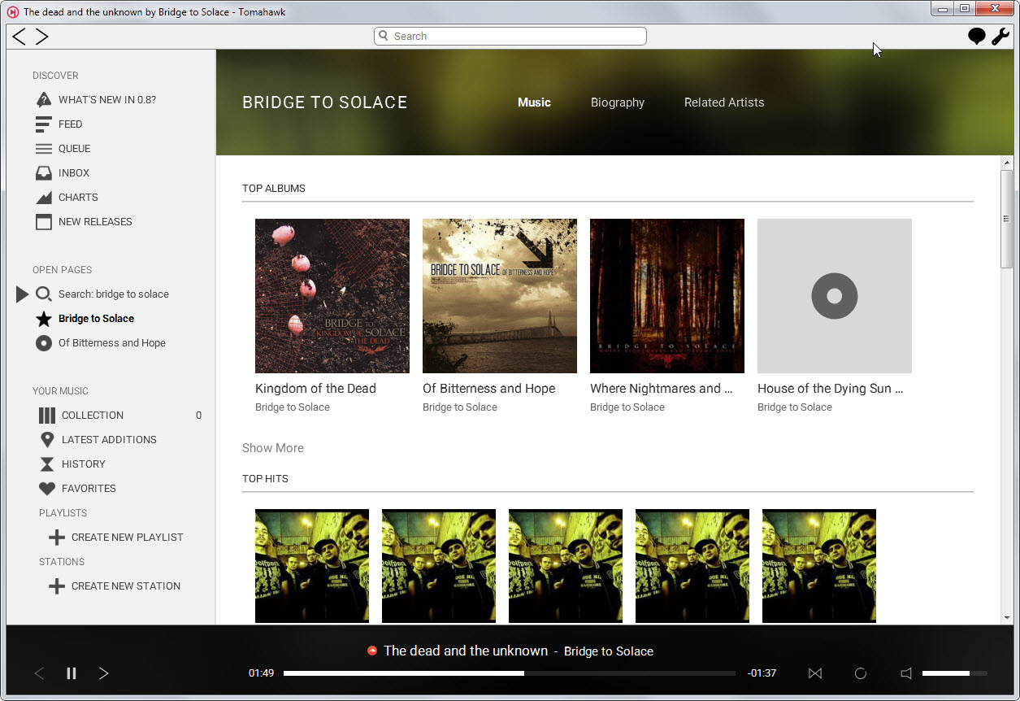The image size is (1020, 701).
Task: Open settings via the wrench icon
Action: point(1000,37)
